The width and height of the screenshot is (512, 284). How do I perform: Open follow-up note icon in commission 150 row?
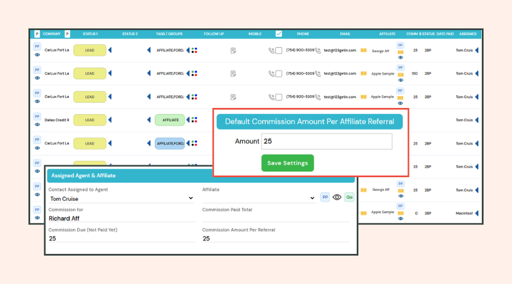pyautogui.click(x=233, y=74)
